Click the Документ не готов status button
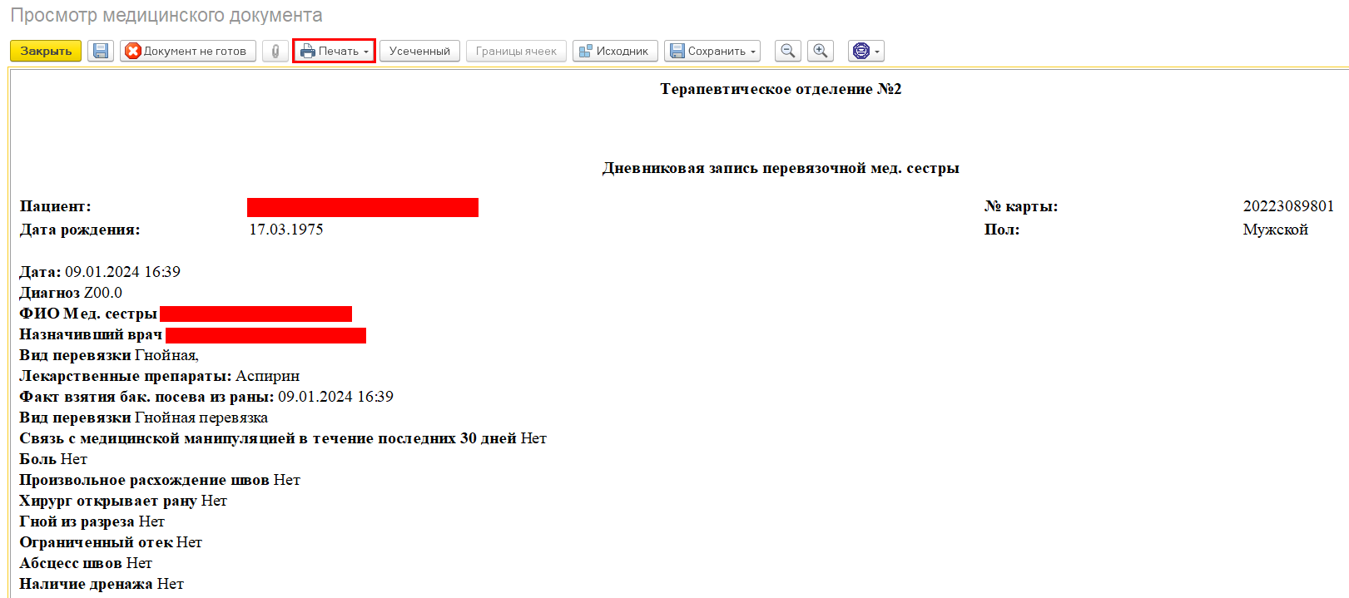 click(187, 51)
